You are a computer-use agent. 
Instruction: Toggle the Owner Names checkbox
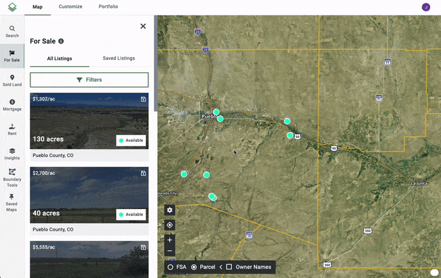click(x=229, y=266)
